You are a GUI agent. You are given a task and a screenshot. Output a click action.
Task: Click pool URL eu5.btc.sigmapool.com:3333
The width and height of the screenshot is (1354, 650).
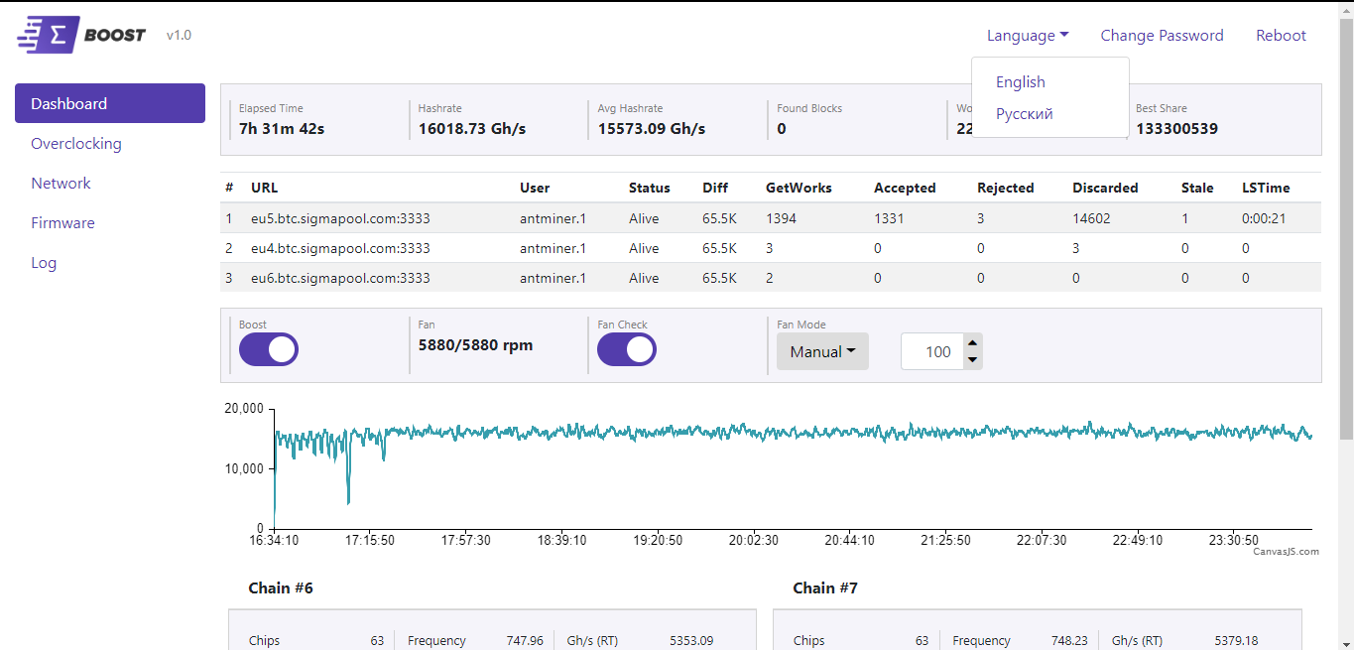[340, 218]
